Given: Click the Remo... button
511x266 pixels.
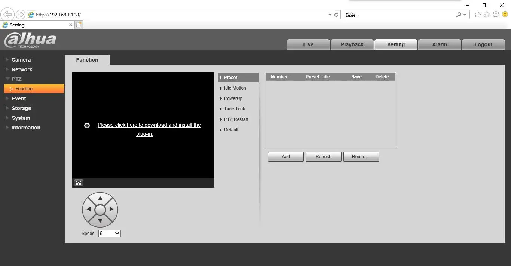Looking at the screenshot, I should [361, 157].
